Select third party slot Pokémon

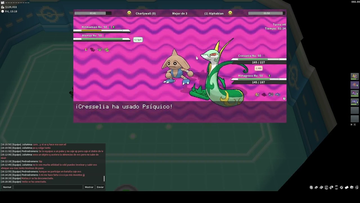[x=354, y=93]
